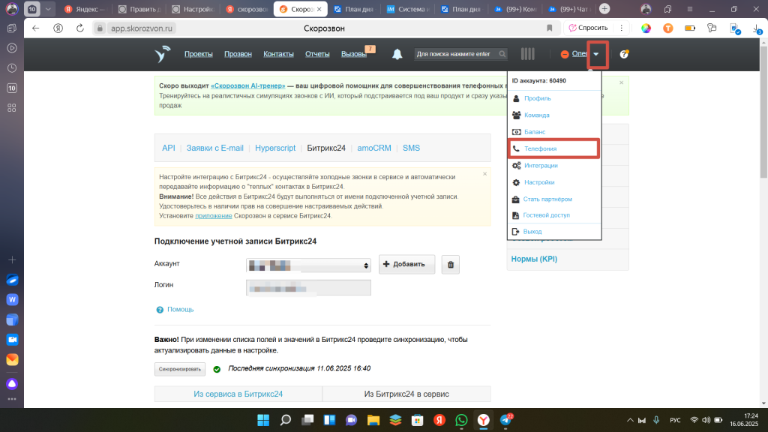Click the orange T extension icon
The image size is (768, 432).
point(668,28)
